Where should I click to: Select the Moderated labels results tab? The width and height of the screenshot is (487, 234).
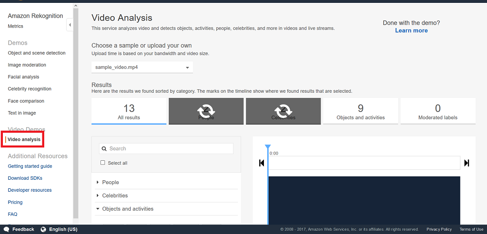click(438, 111)
